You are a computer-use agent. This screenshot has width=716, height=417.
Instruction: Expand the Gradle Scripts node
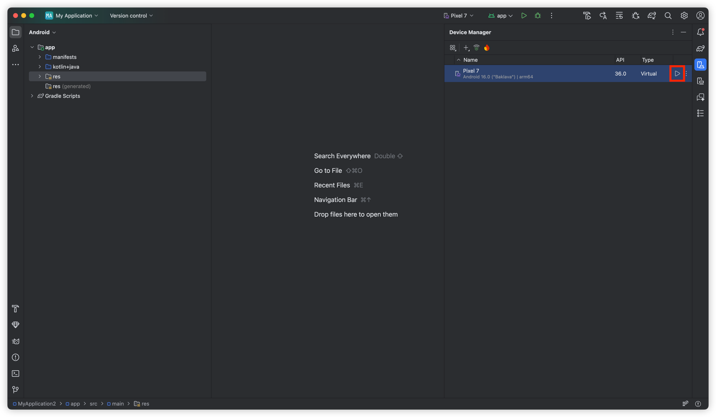(x=32, y=96)
